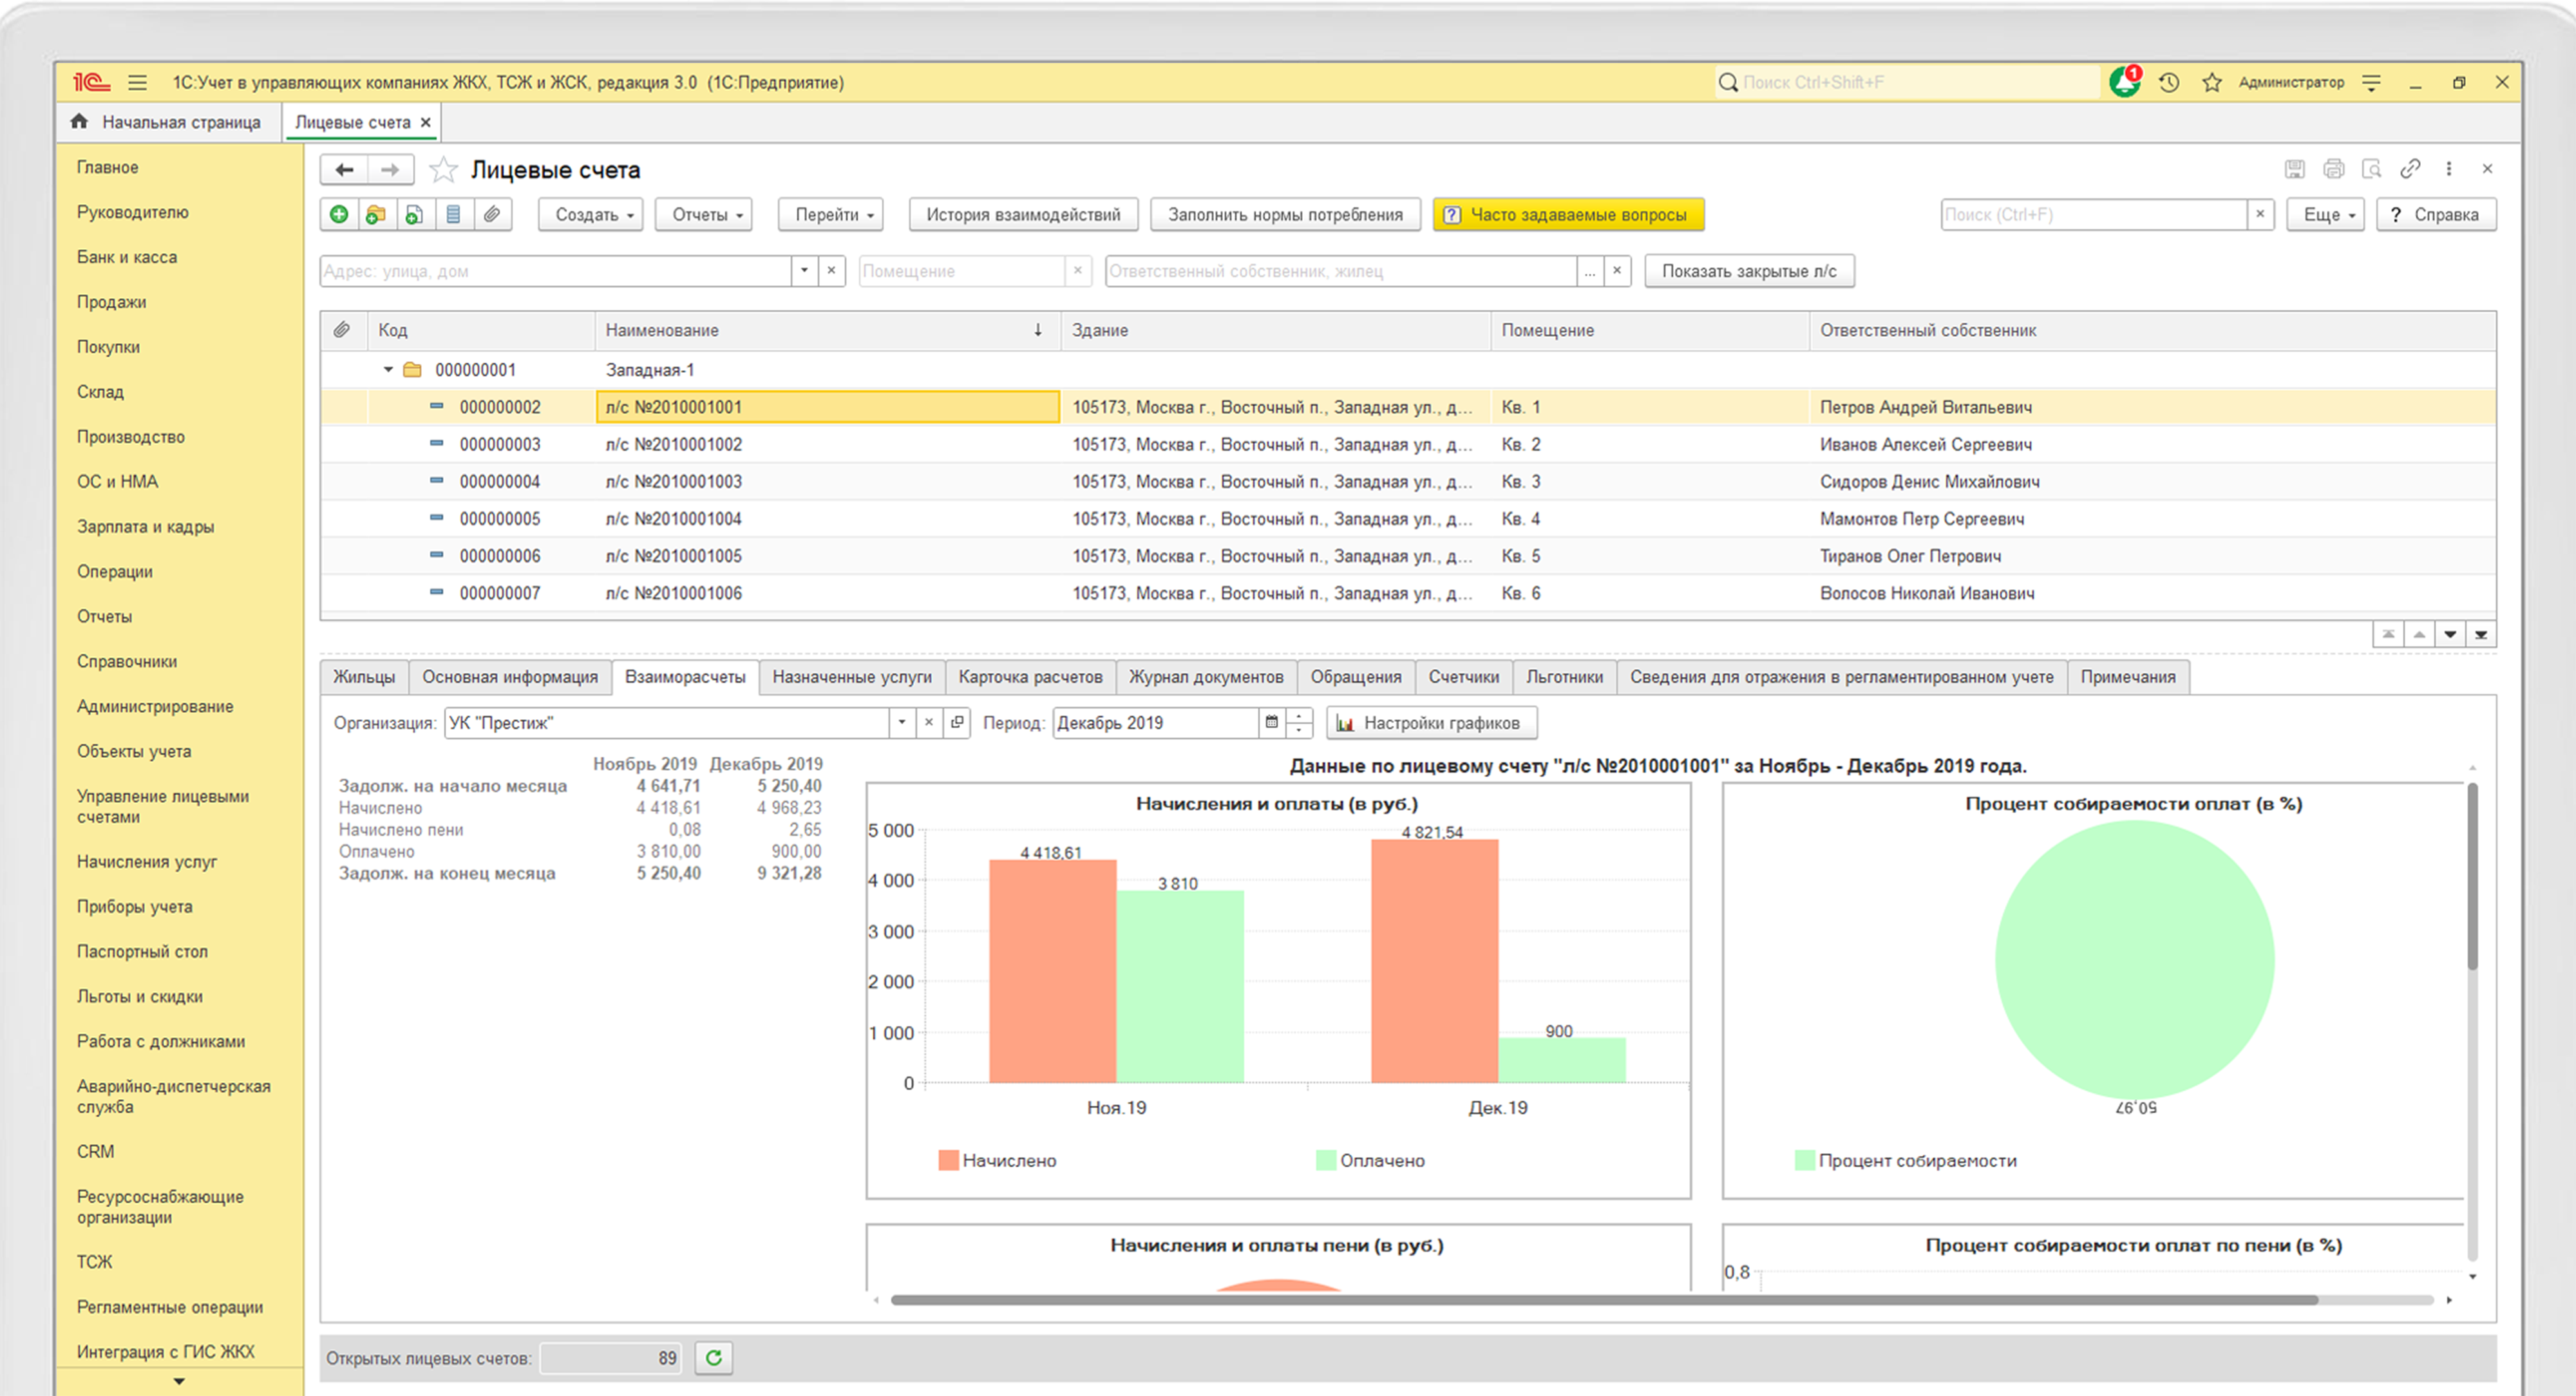Open the Отчеты dropdown menu
Image resolution: width=2576 pixels, height=1396 pixels.
pyautogui.click(x=703, y=214)
